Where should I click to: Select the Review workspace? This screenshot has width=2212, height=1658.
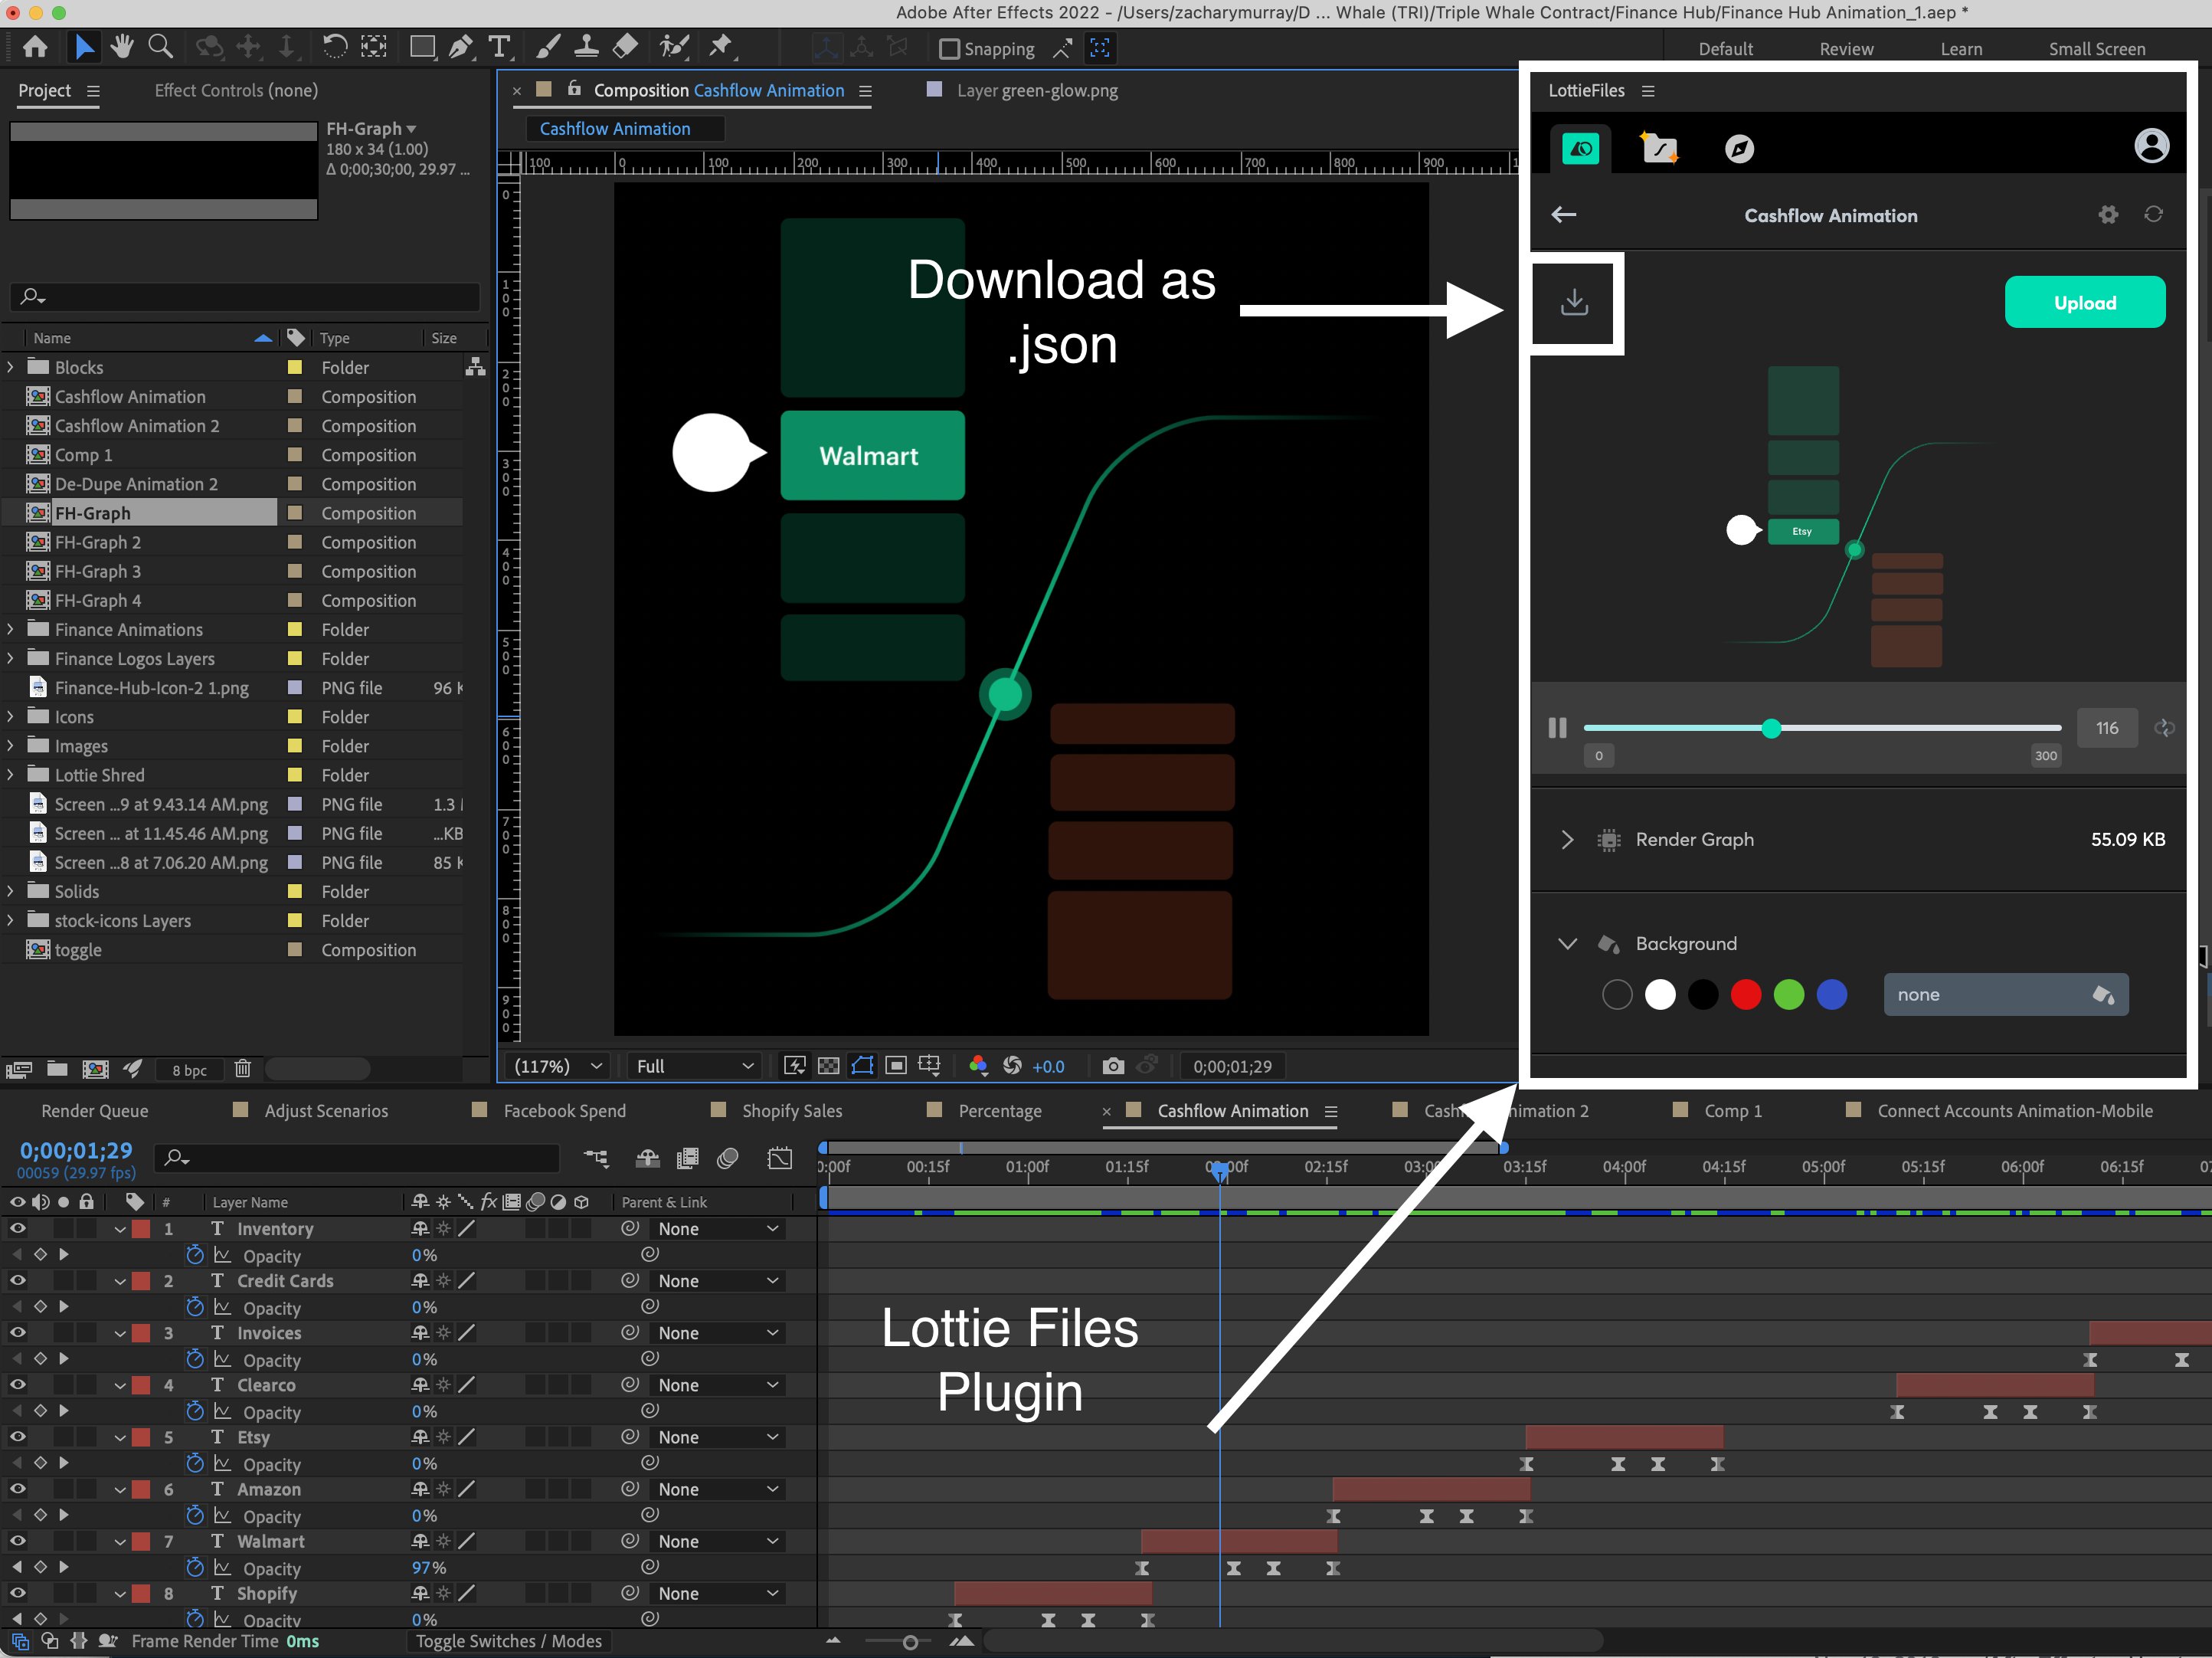[1846, 49]
